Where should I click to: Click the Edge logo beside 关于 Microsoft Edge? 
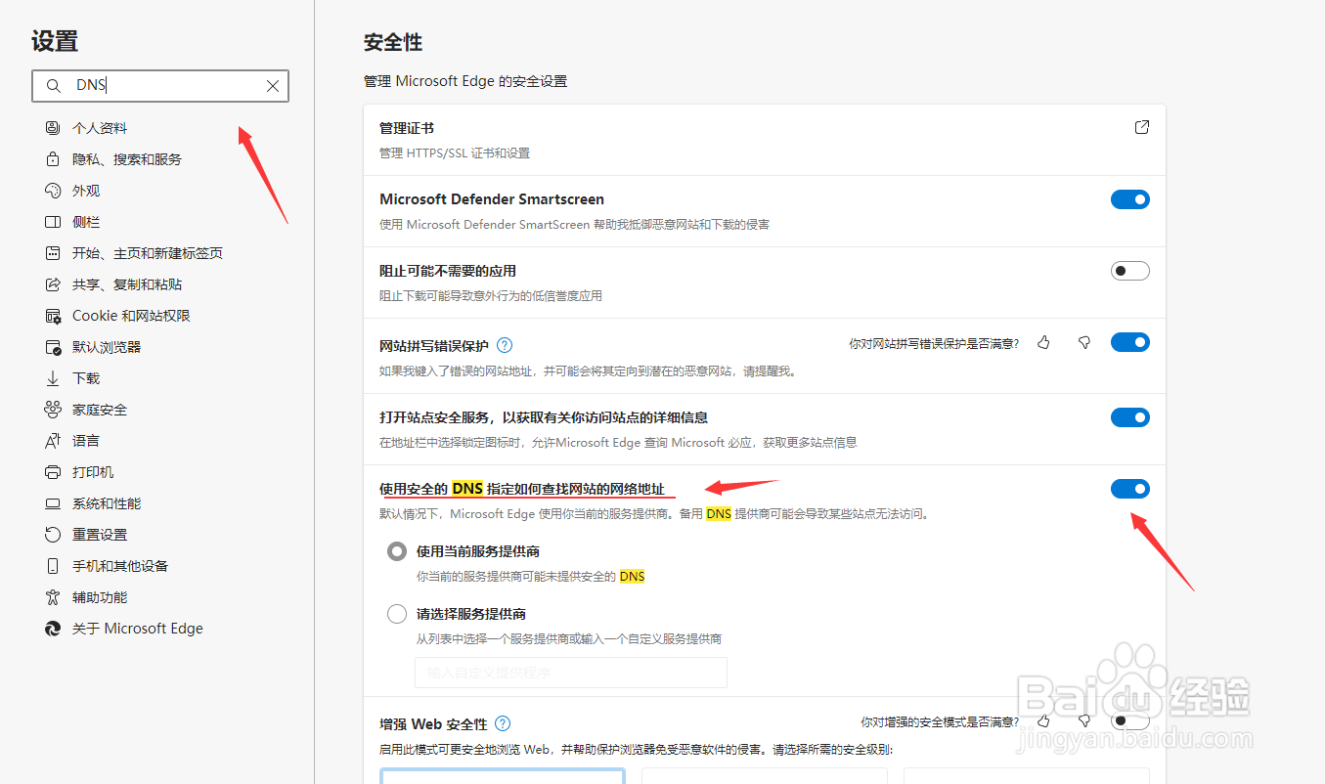[x=53, y=629]
